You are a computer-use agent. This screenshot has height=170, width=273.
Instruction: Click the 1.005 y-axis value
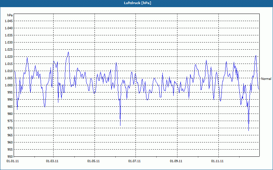pyautogui.click(x=9, y=78)
